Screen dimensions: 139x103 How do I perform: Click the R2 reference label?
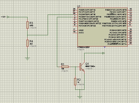[x=79, y=80]
